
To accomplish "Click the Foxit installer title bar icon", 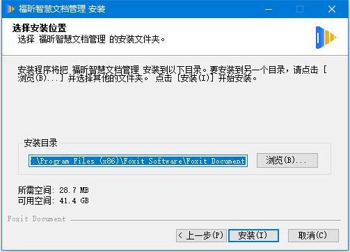I will (10, 9).
